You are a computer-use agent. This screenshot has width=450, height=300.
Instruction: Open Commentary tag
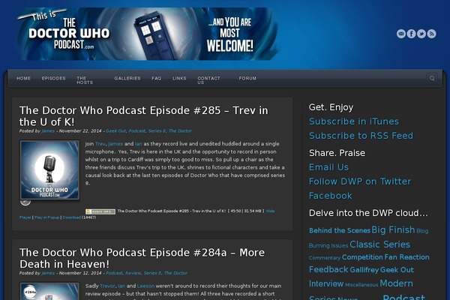pos(325,258)
